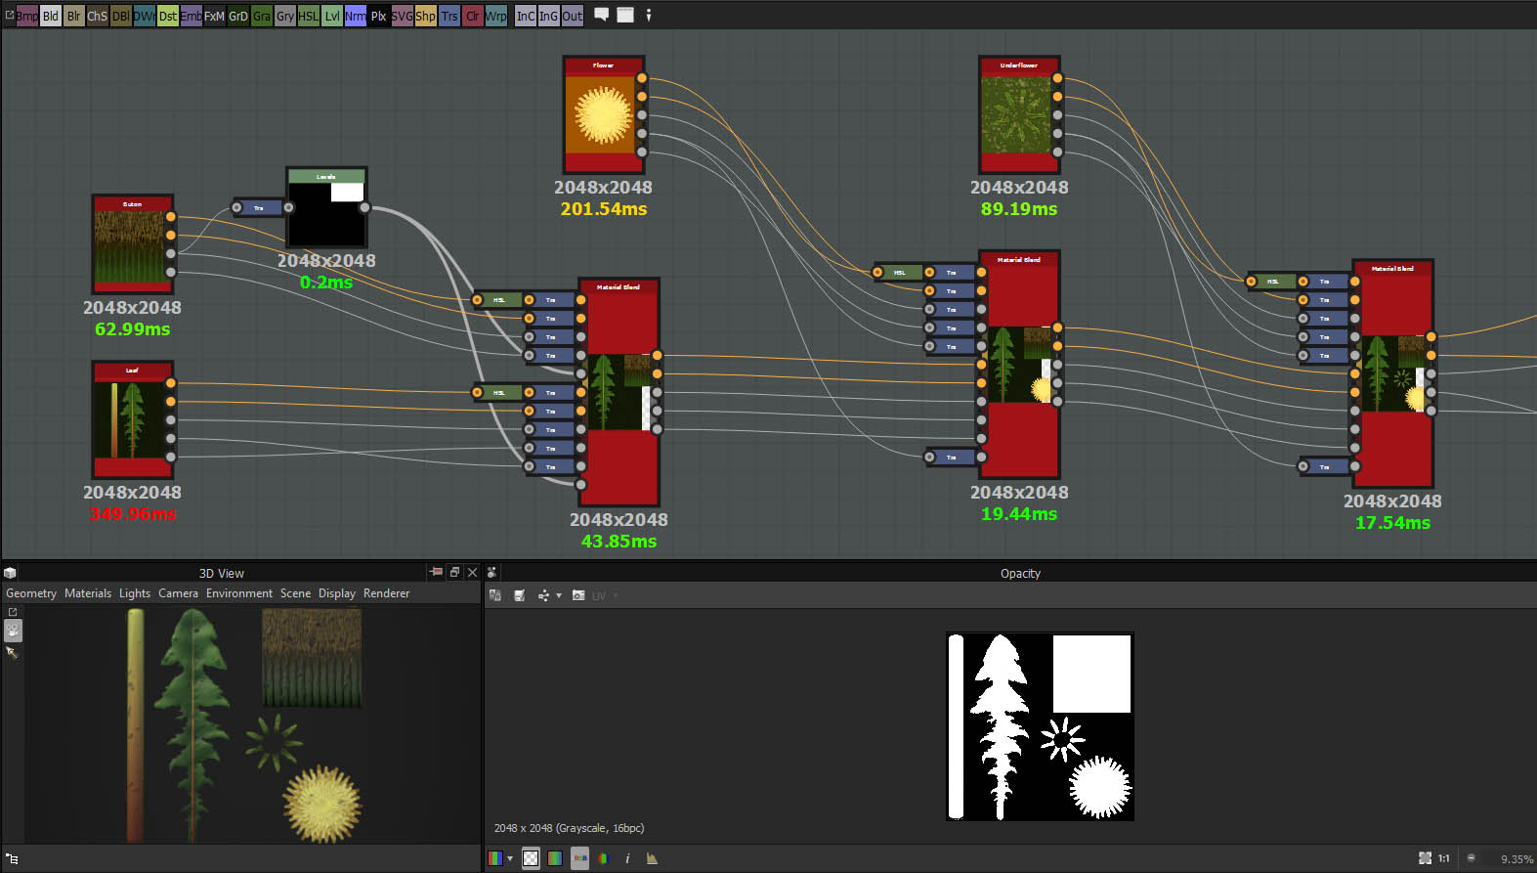Select the light pointer tool in 3D View
Viewport: 1537px width, 873px height.
(13, 652)
